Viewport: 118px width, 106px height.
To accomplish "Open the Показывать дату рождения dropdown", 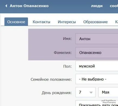I will (x=97, y=103).
